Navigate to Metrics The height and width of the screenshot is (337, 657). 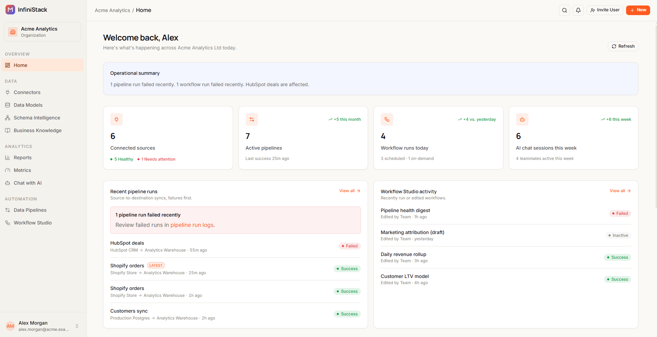43,170
